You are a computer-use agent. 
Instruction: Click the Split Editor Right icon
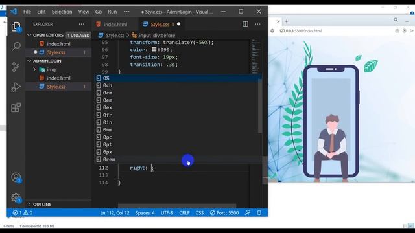pyautogui.click(x=245, y=24)
